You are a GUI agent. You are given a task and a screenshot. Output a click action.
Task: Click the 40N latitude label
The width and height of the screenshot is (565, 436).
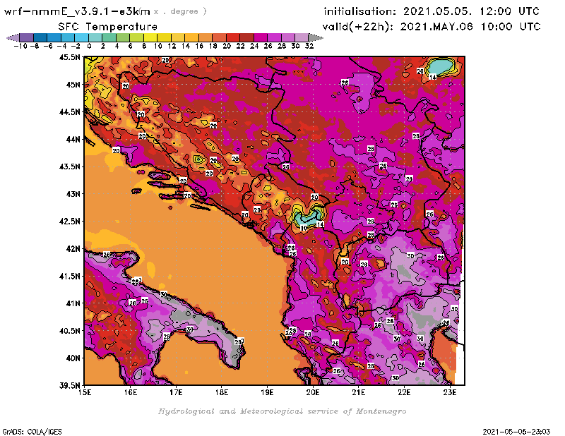tap(73, 358)
